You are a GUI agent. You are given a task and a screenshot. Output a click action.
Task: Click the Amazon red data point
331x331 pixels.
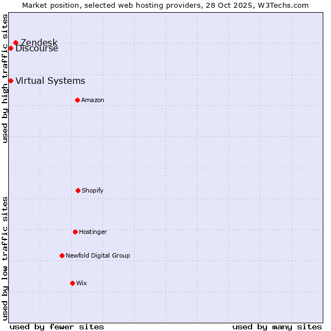point(77,100)
